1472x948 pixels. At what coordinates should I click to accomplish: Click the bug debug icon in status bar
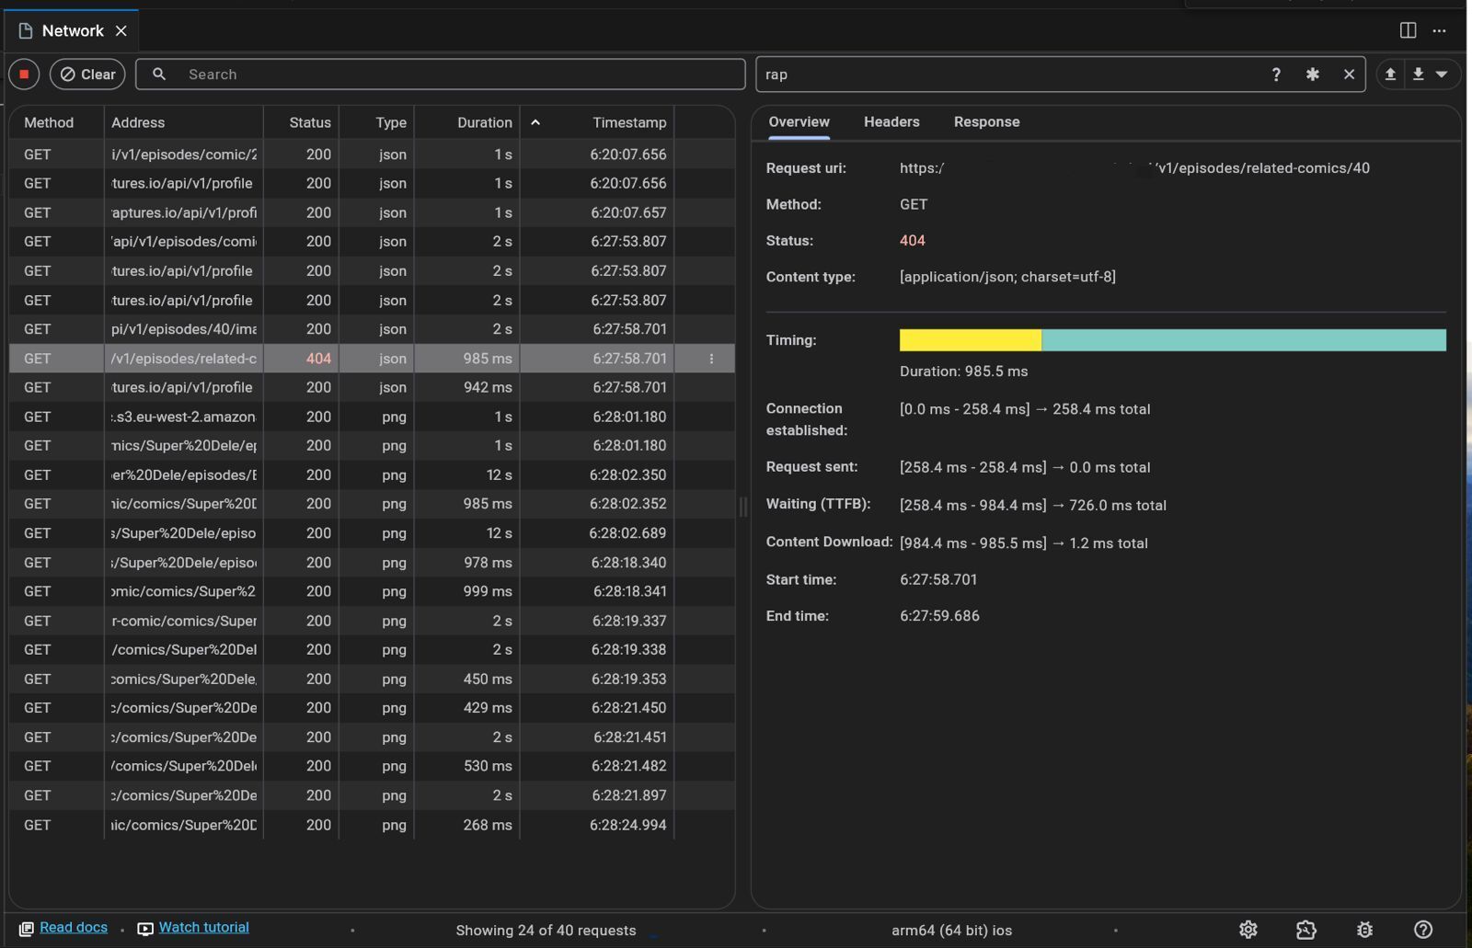1364,930
